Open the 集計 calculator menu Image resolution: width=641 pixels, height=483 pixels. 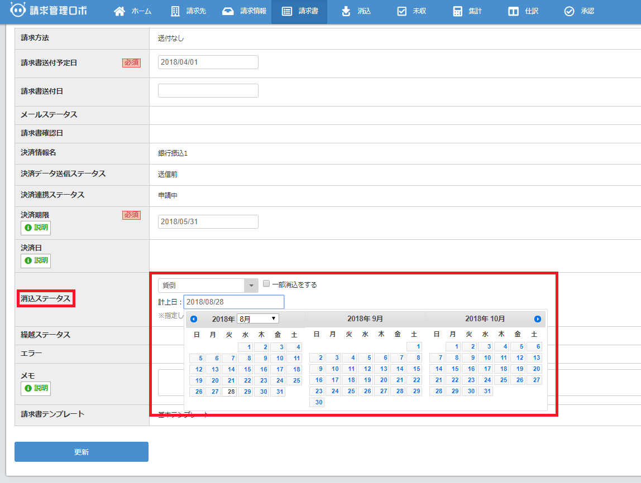pyautogui.click(x=467, y=11)
